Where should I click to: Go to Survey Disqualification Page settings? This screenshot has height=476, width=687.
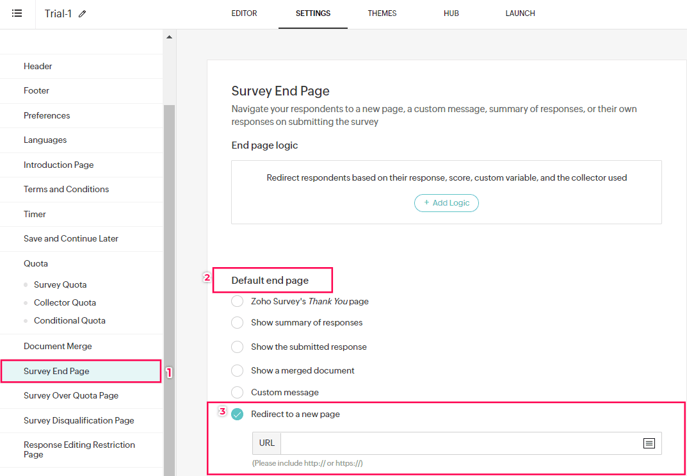79,420
